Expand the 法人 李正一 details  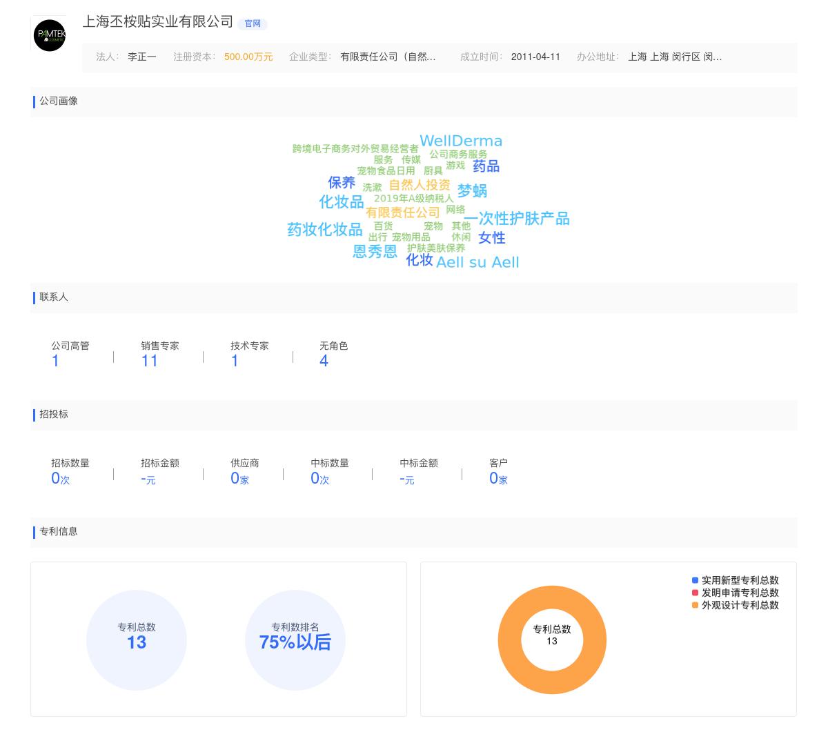142,57
